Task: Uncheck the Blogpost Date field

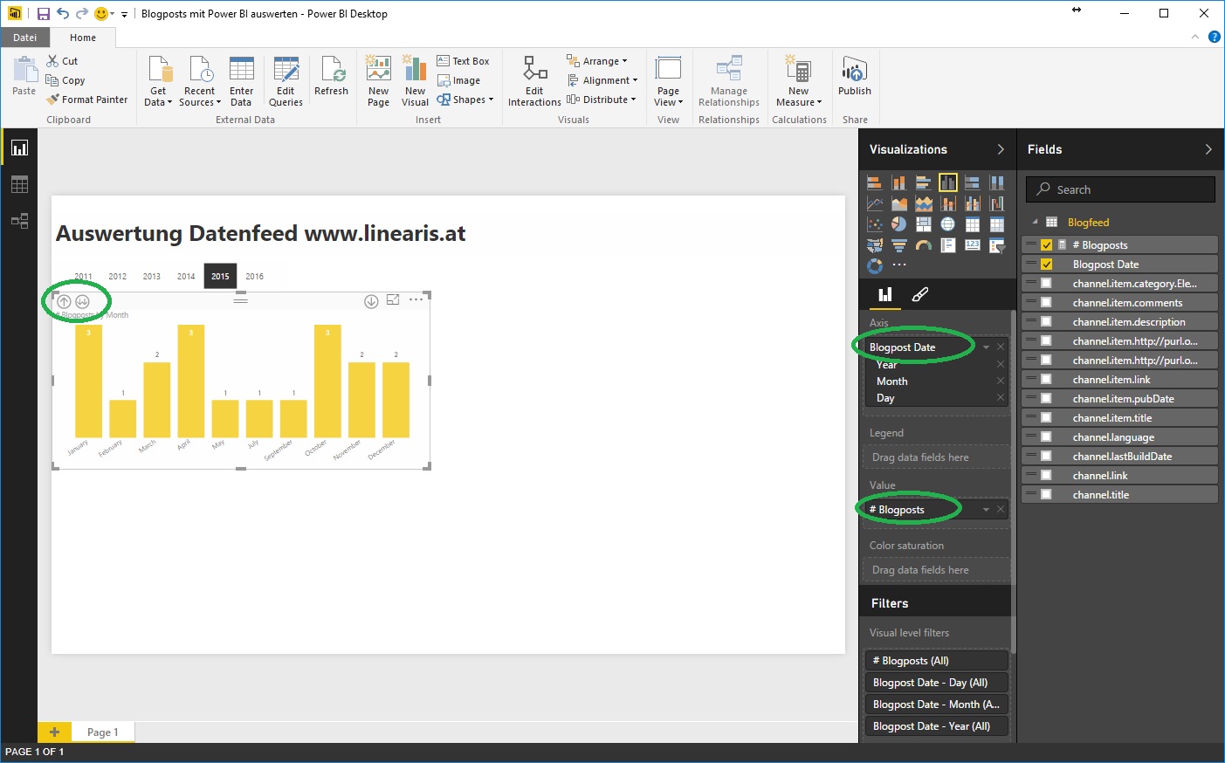Action: pyautogui.click(x=1046, y=265)
